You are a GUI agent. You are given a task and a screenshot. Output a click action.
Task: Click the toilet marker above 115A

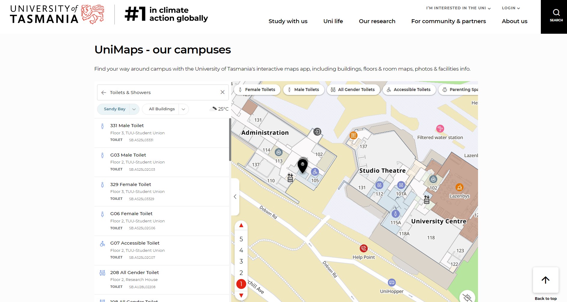395,214
